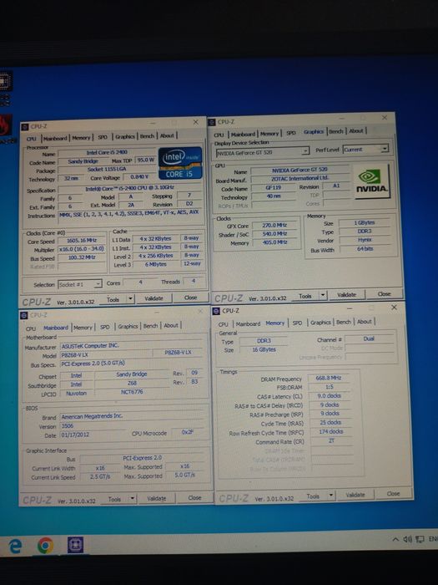Click Close button in the Graphics window

pos(384,294)
